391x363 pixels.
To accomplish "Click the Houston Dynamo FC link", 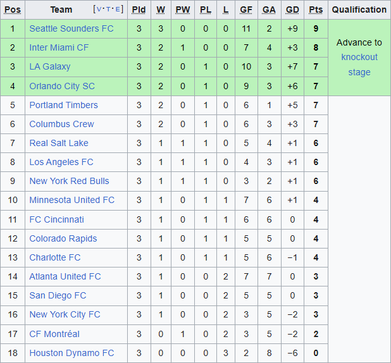I will [x=71, y=353].
